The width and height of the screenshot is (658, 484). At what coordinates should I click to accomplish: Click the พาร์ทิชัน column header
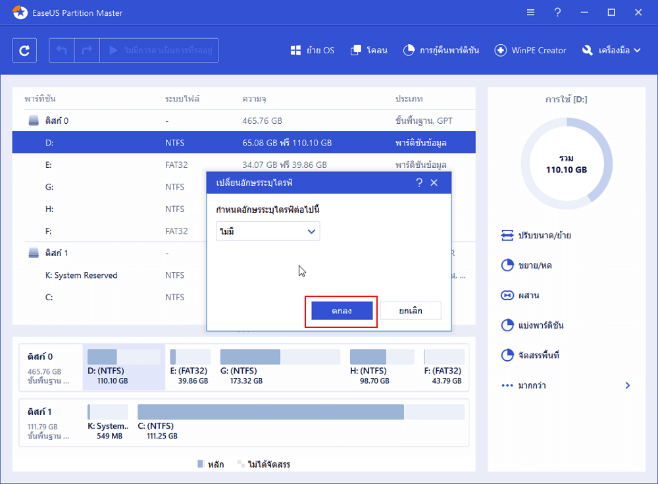(40, 99)
